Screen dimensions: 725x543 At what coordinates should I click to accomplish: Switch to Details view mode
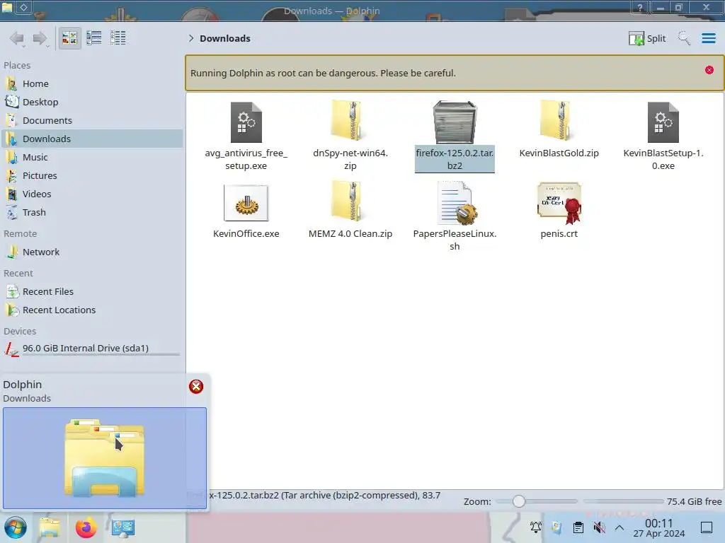(x=118, y=38)
